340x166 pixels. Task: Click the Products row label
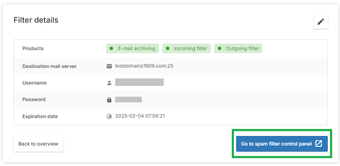(33, 48)
